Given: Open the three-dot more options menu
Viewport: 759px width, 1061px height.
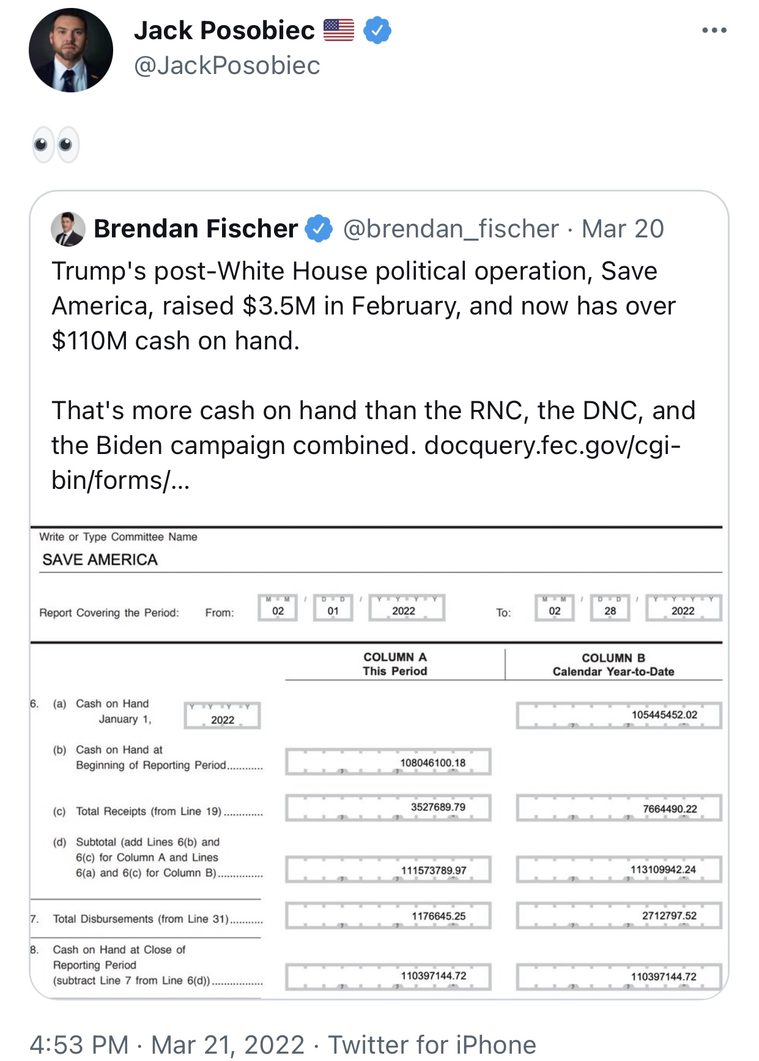Looking at the screenshot, I should (x=714, y=30).
